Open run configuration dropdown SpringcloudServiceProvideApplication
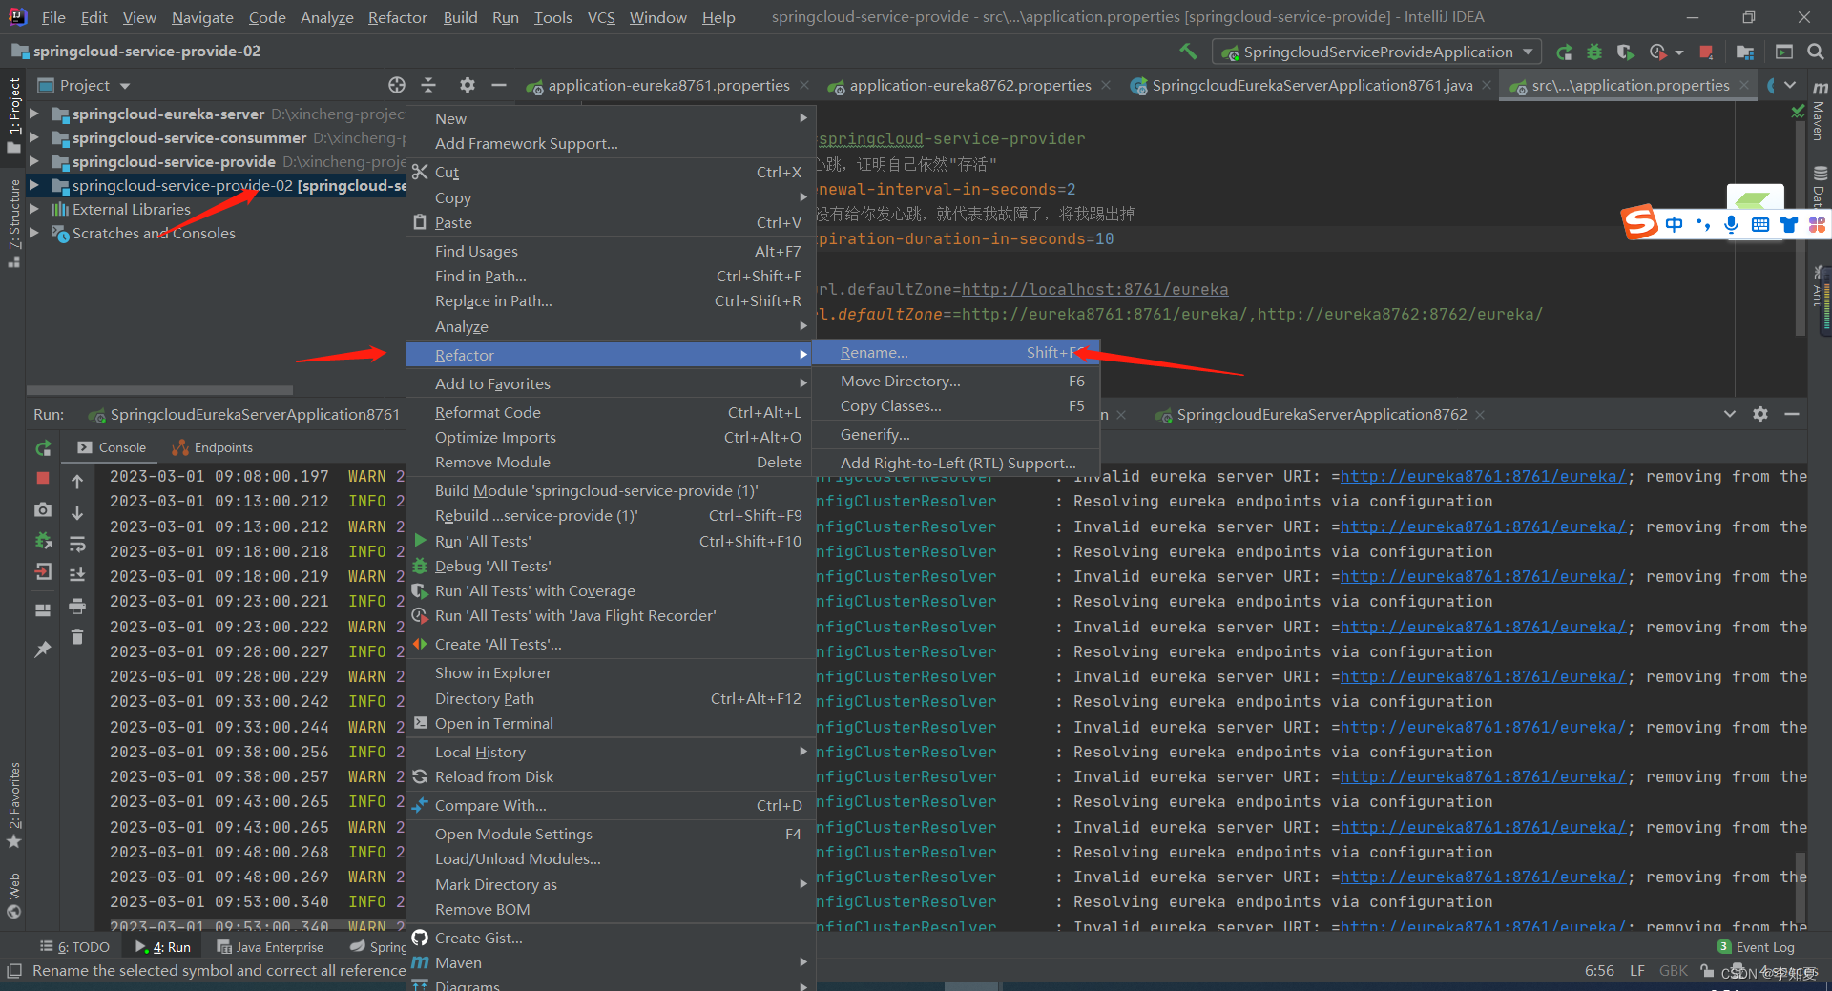The width and height of the screenshot is (1832, 991). pos(1377,52)
